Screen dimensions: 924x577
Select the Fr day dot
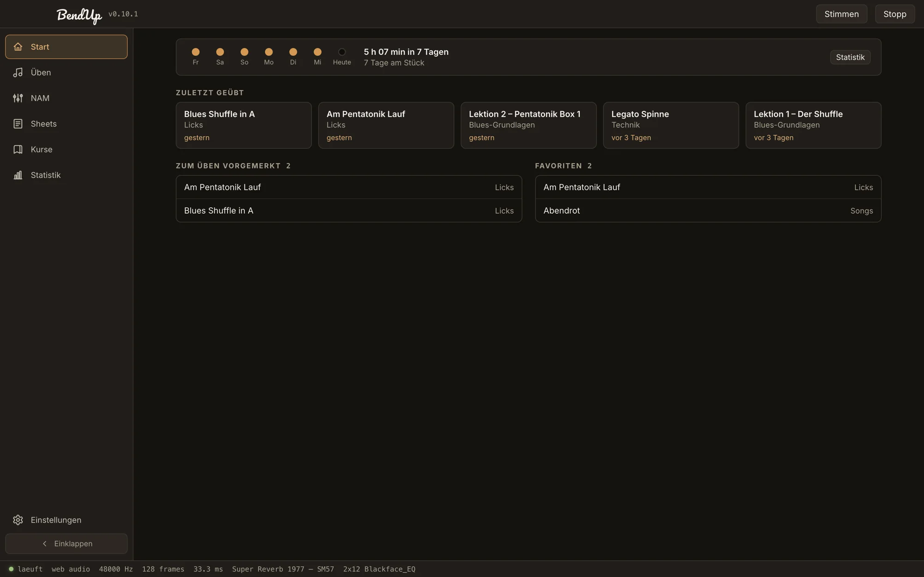(195, 52)
